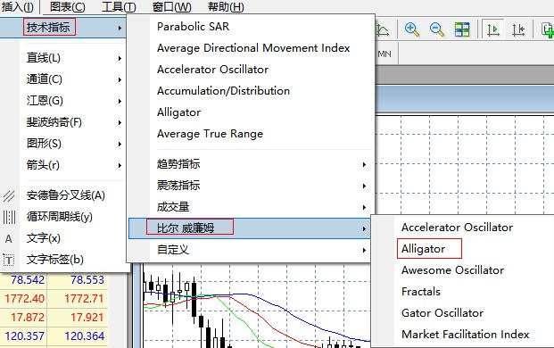Screen dimensions: 554x348
Task: Open the 技术指标 submenu
Action: 62,27
